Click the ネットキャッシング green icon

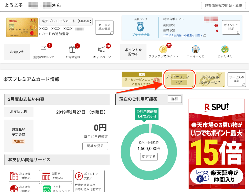coord(47,189)
